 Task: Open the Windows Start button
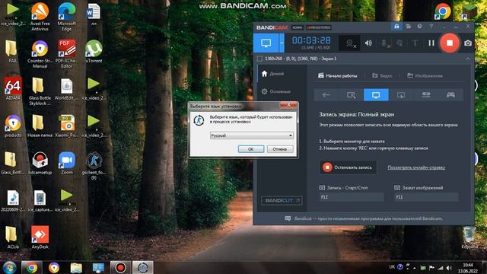tap(9, 267)
